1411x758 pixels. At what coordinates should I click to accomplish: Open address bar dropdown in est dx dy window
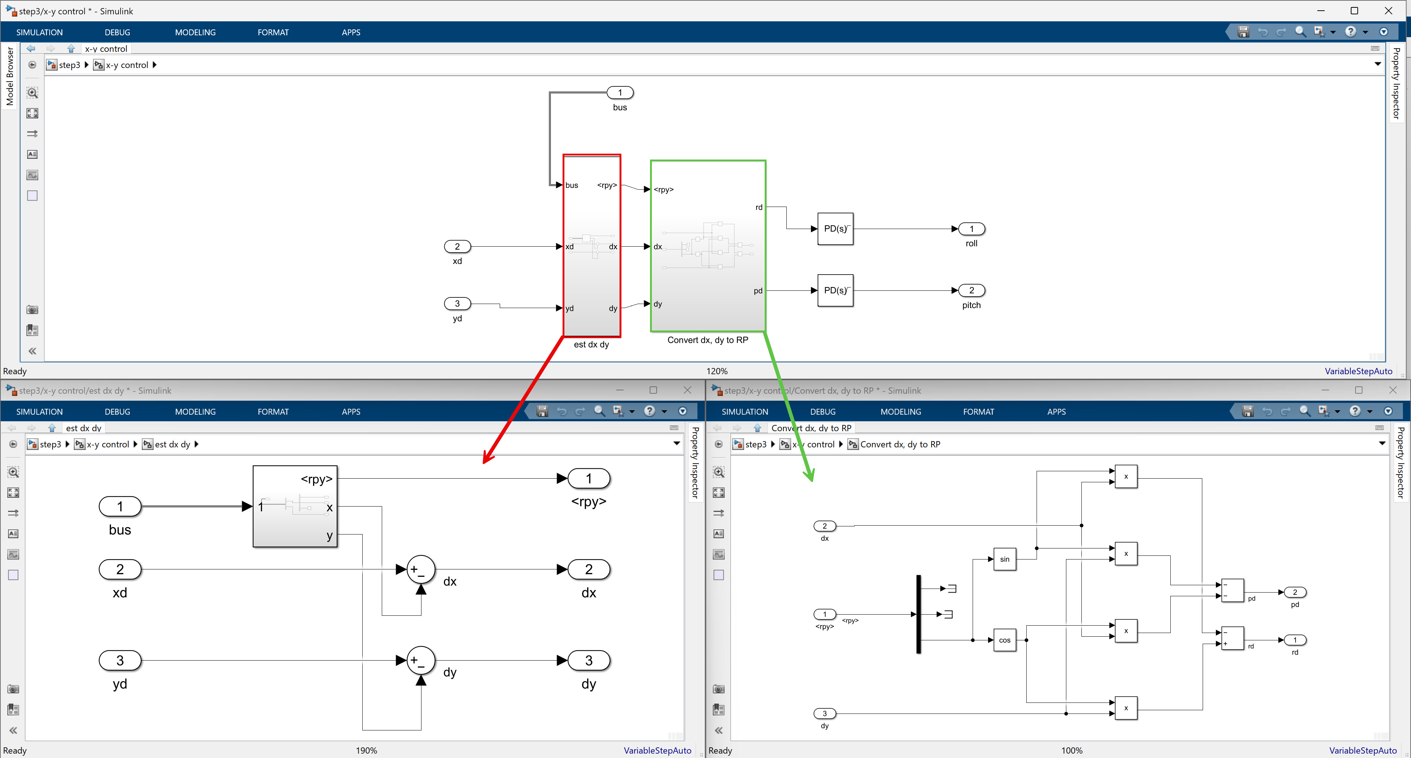tap(676, 443)
